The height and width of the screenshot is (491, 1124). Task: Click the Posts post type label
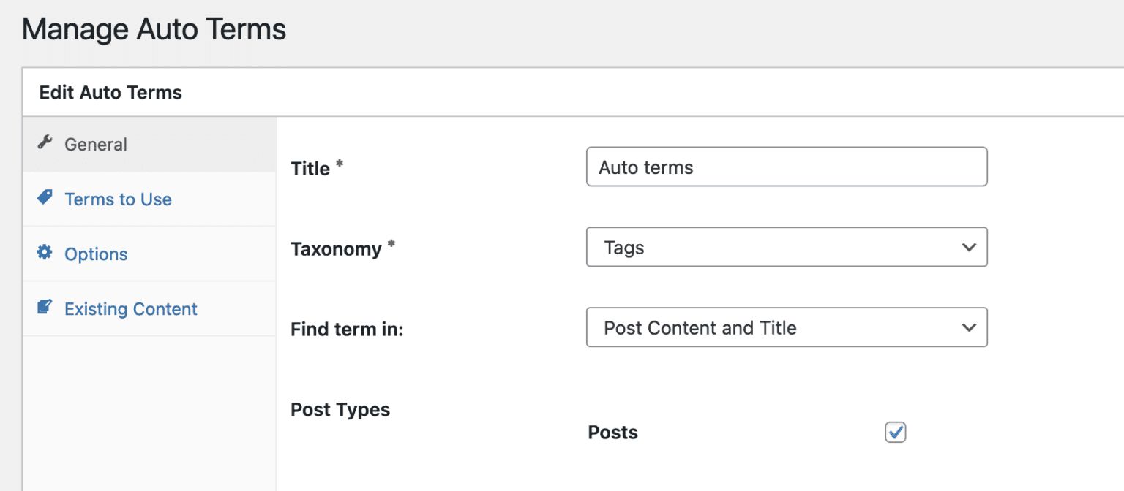(x=612, y=433)
